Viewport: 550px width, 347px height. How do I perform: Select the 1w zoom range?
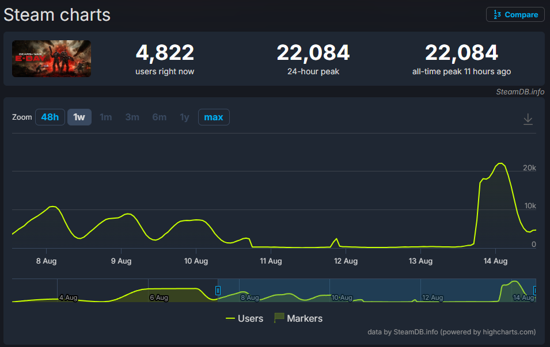pyautogui.click(x=79, y=117)
